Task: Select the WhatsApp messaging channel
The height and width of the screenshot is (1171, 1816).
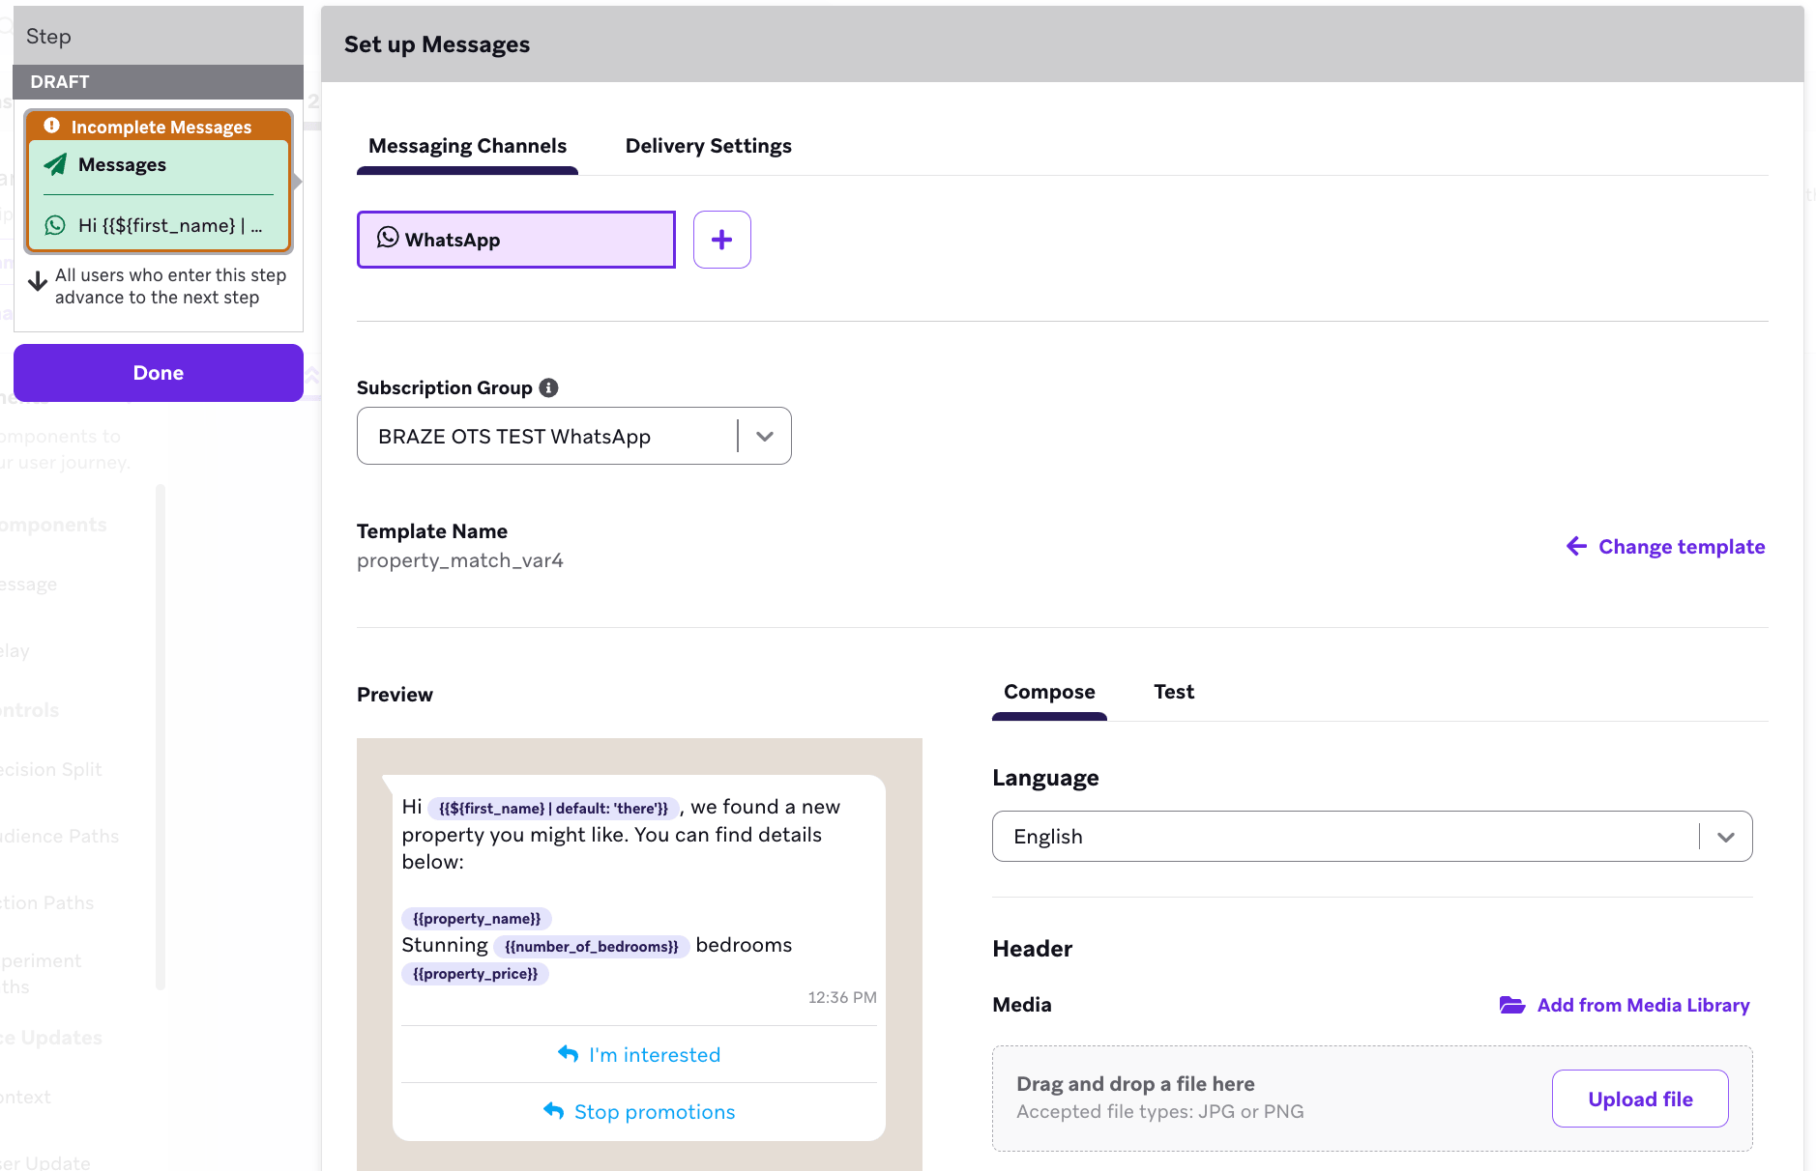Action: (x=516, y=240)
